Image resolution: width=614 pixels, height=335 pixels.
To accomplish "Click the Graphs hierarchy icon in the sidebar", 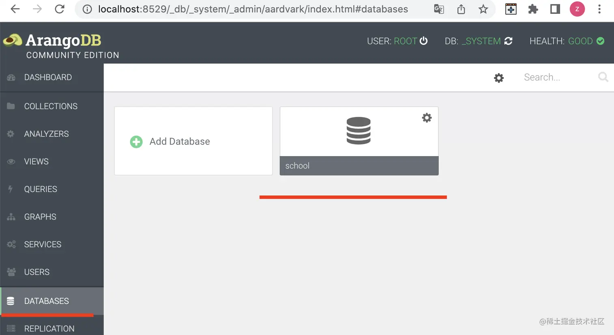I will click(x=11, y=217).
